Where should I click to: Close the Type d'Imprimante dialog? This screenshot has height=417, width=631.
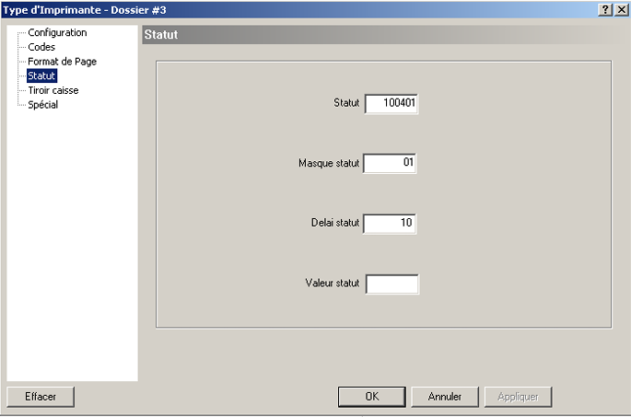click(622, 9)
